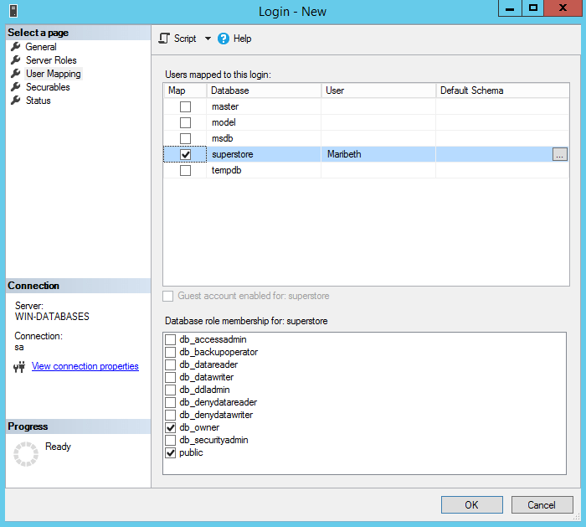Open the default schema browse button
The image size is (586, 527).
(x=559, y=154)
